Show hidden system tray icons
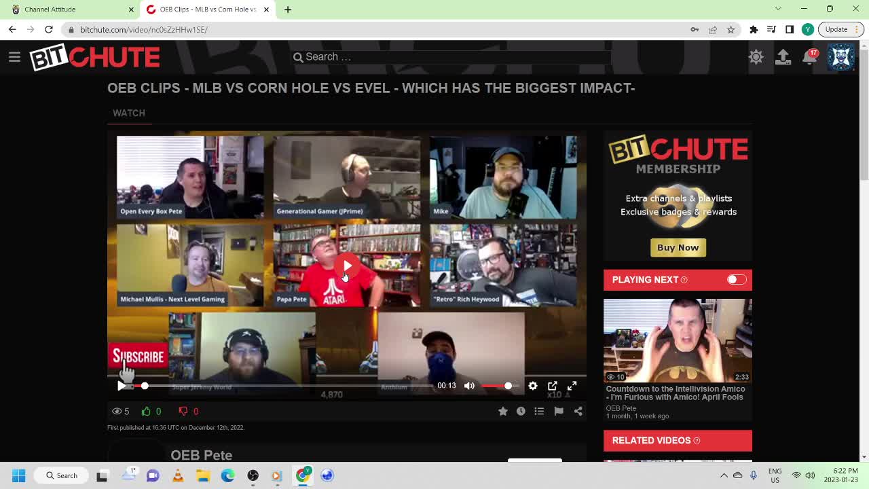 pos(724,475)
